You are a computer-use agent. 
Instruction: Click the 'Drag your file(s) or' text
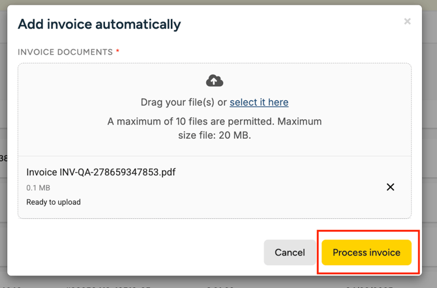coord(183,102)
